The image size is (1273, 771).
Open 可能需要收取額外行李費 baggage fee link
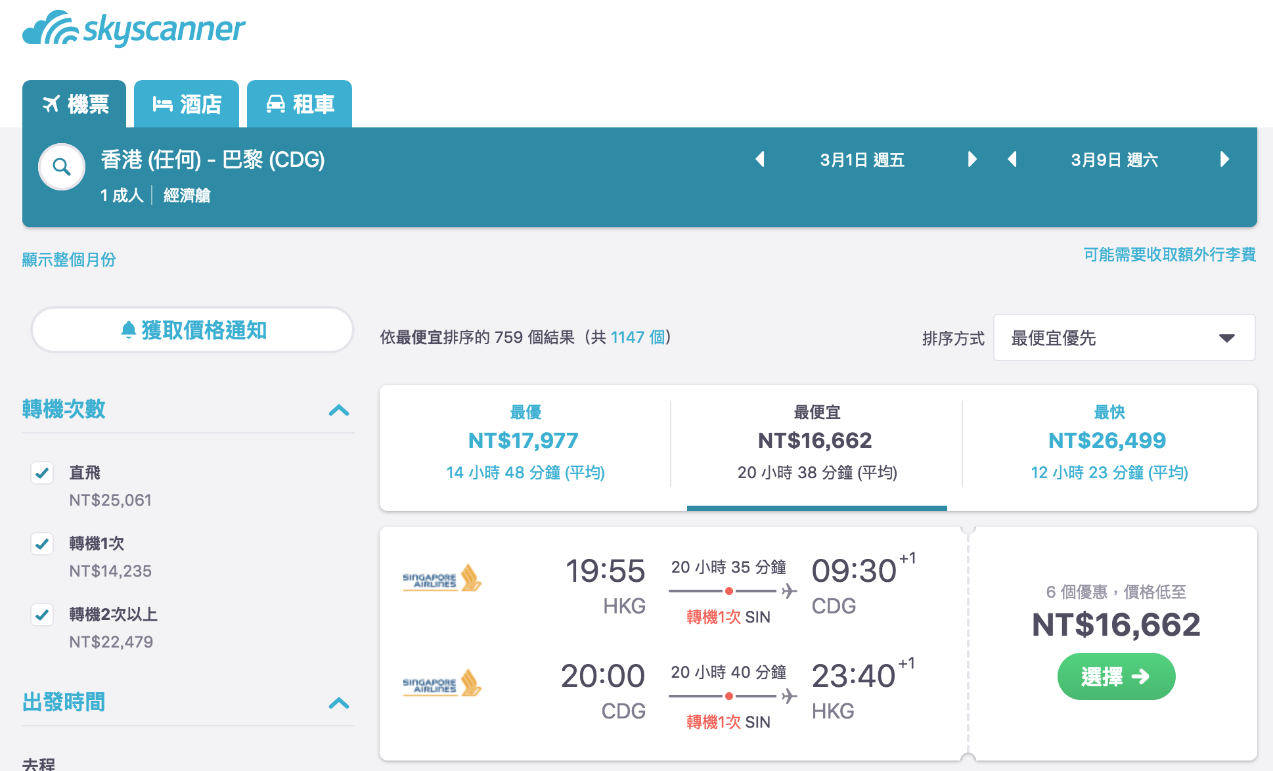[x=1169, y=255]
